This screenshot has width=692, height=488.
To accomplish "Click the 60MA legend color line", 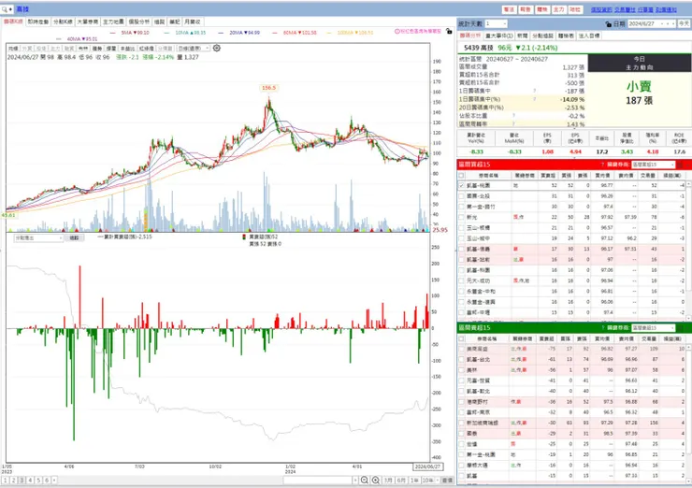I will (275, 33).
